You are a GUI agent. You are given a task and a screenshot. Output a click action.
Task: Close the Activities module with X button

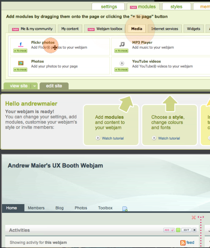coord(195,230)
